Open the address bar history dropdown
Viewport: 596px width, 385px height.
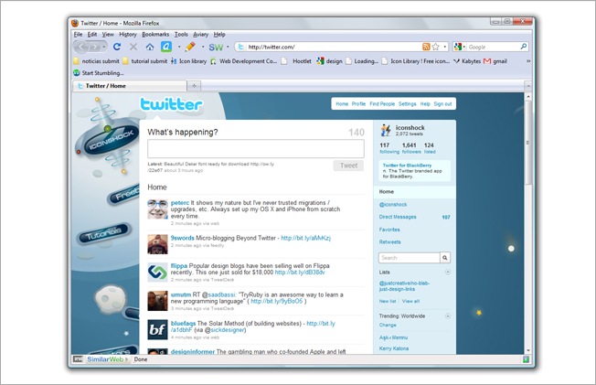tap(445, 47)
